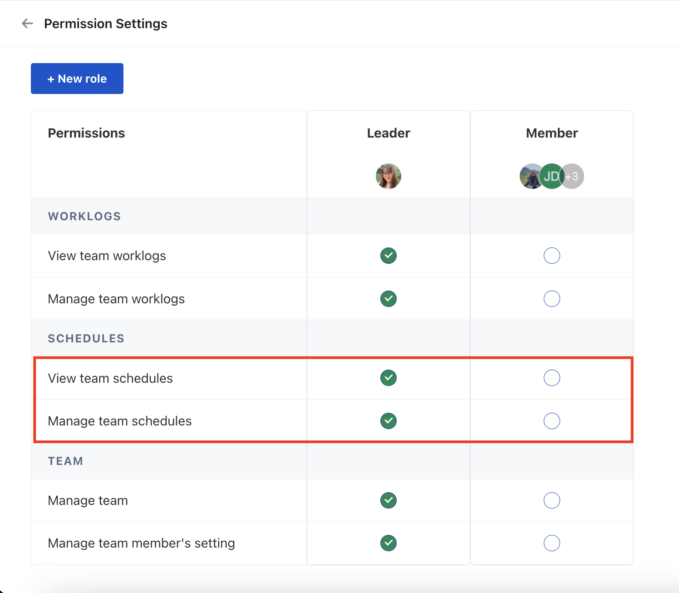This screenshot has width=679, height=593.
Task: Check Manage team member's setting for Member
Action: [x=551, y=543]
